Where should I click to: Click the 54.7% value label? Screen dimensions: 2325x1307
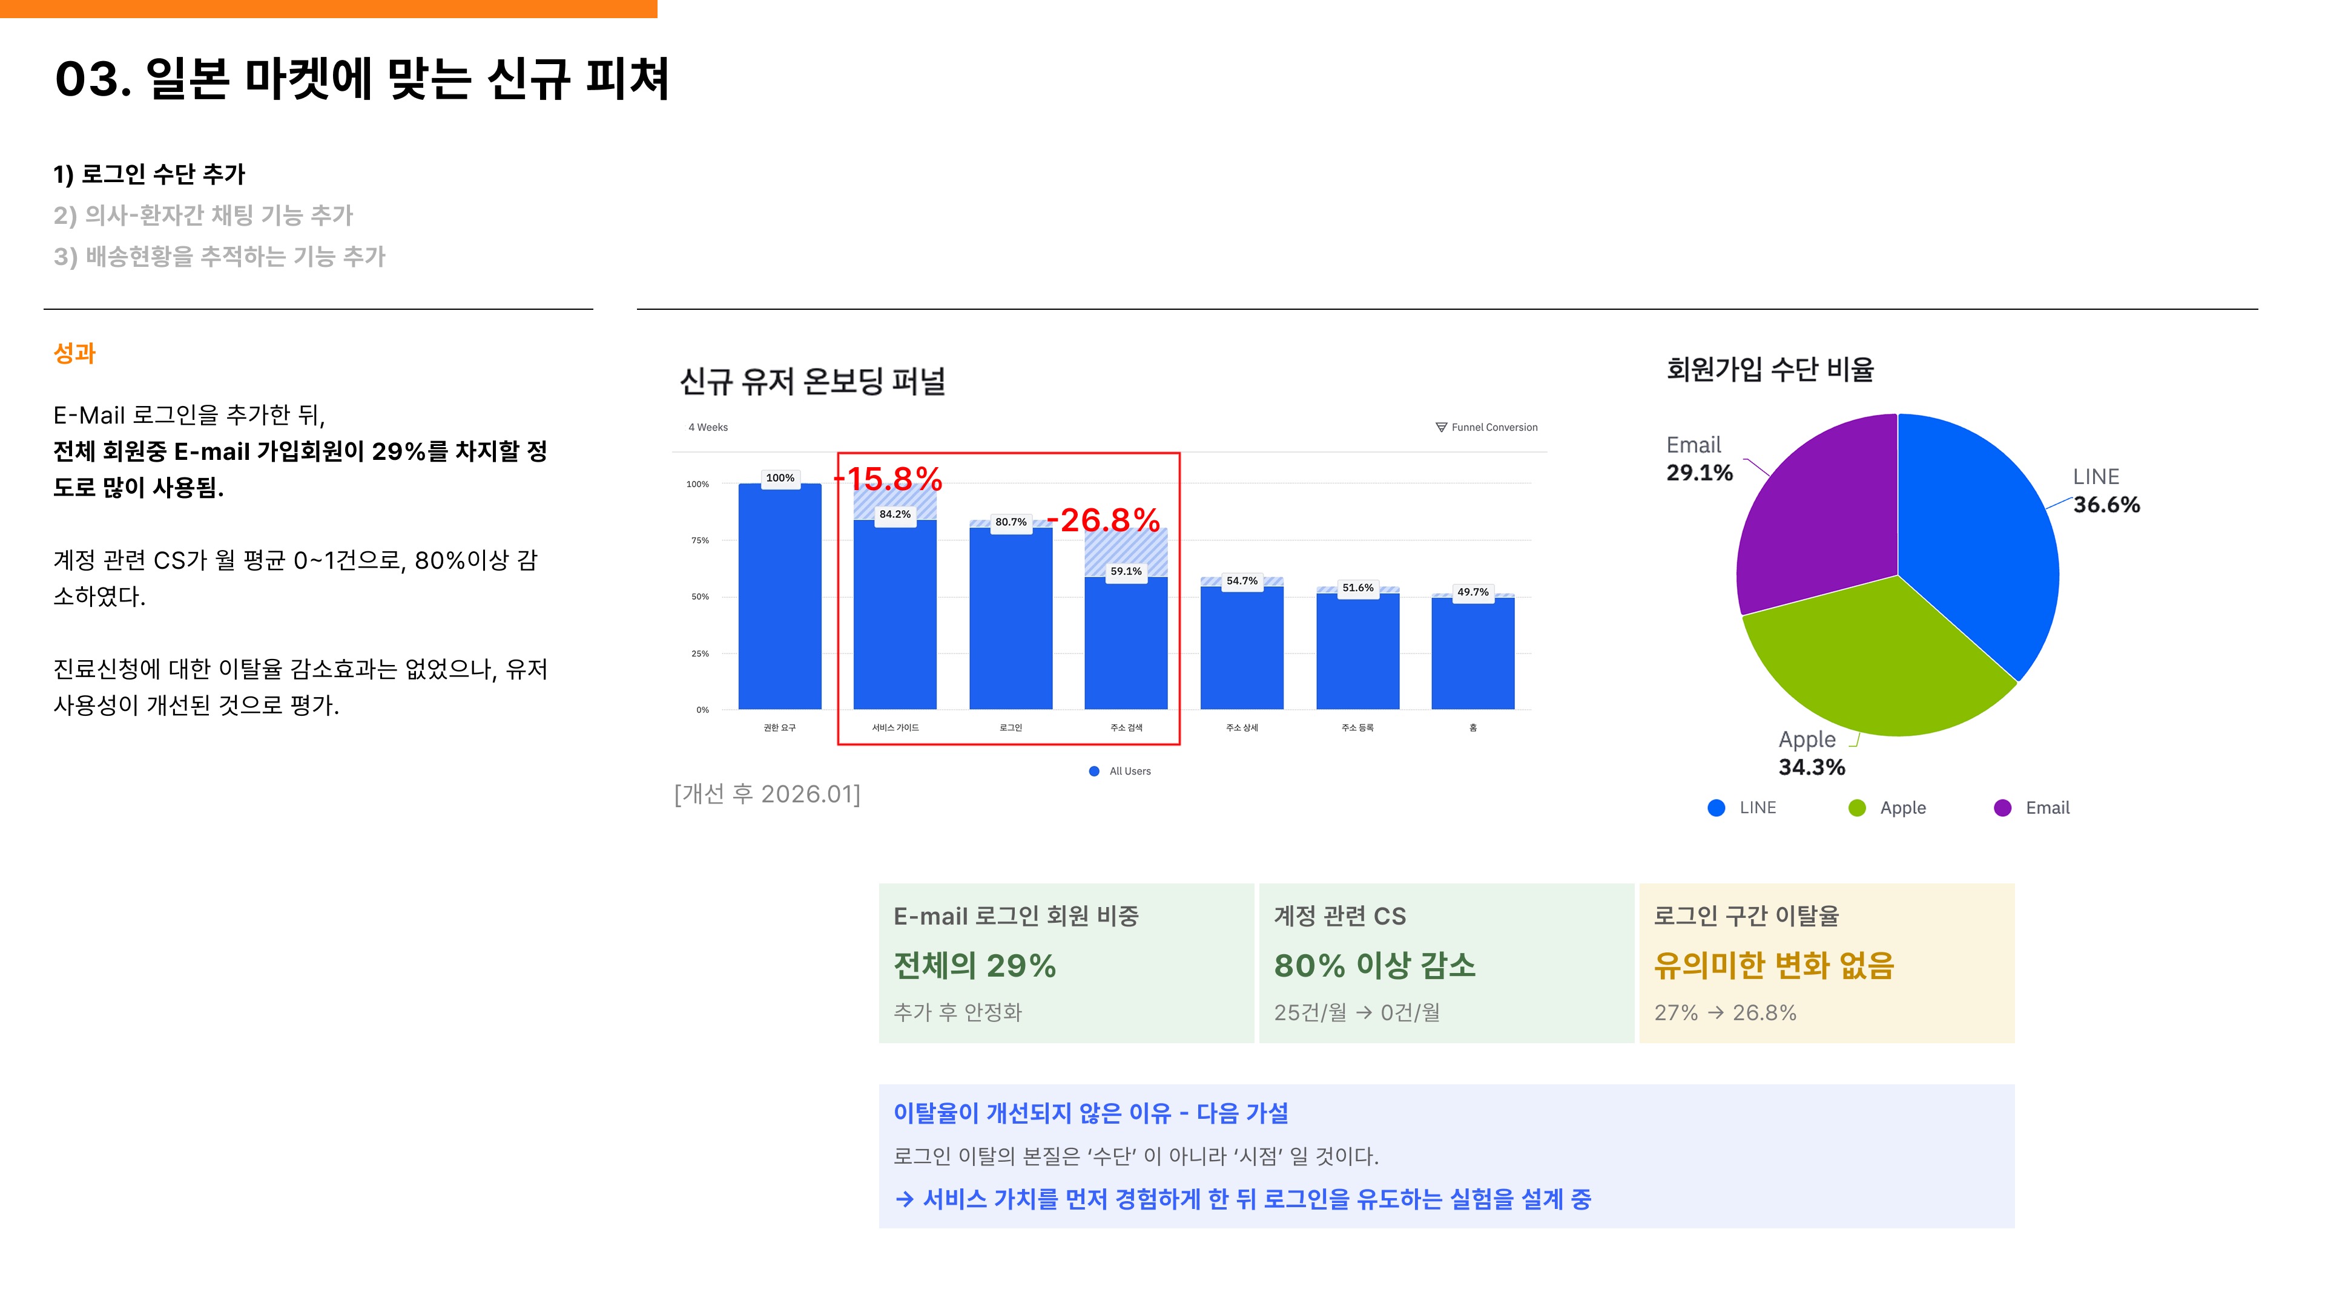pyautogui.click(x=1242, y=581)
